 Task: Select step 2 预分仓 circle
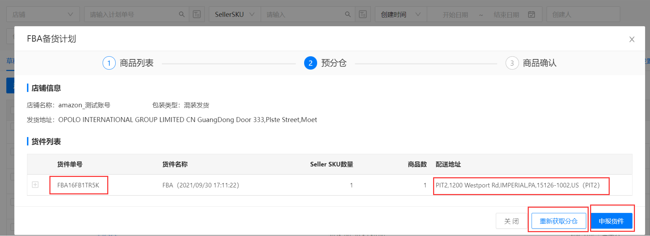tap(310, 63)
